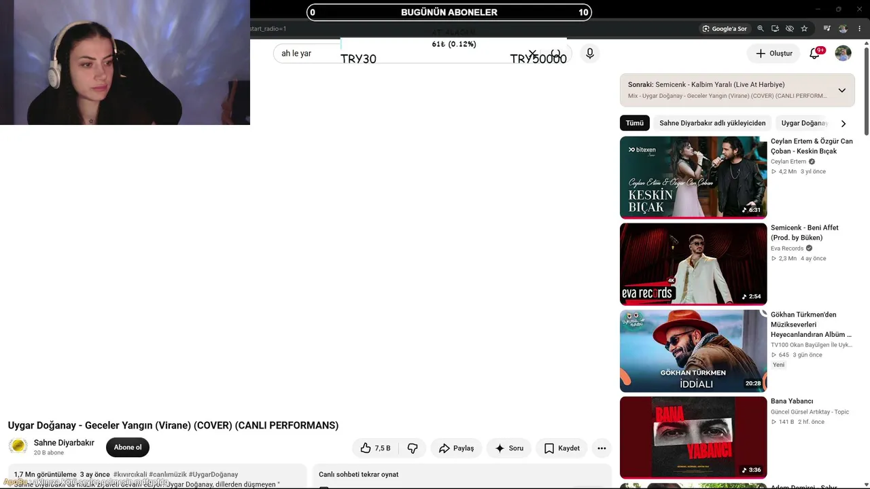Click the Ceylan Ertem channel name
Viewport: 870px width, 489px height.
(788, 162)
